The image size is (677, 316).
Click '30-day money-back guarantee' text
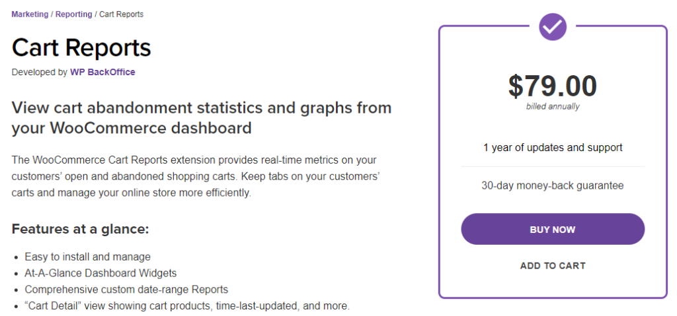click(553, 185)
